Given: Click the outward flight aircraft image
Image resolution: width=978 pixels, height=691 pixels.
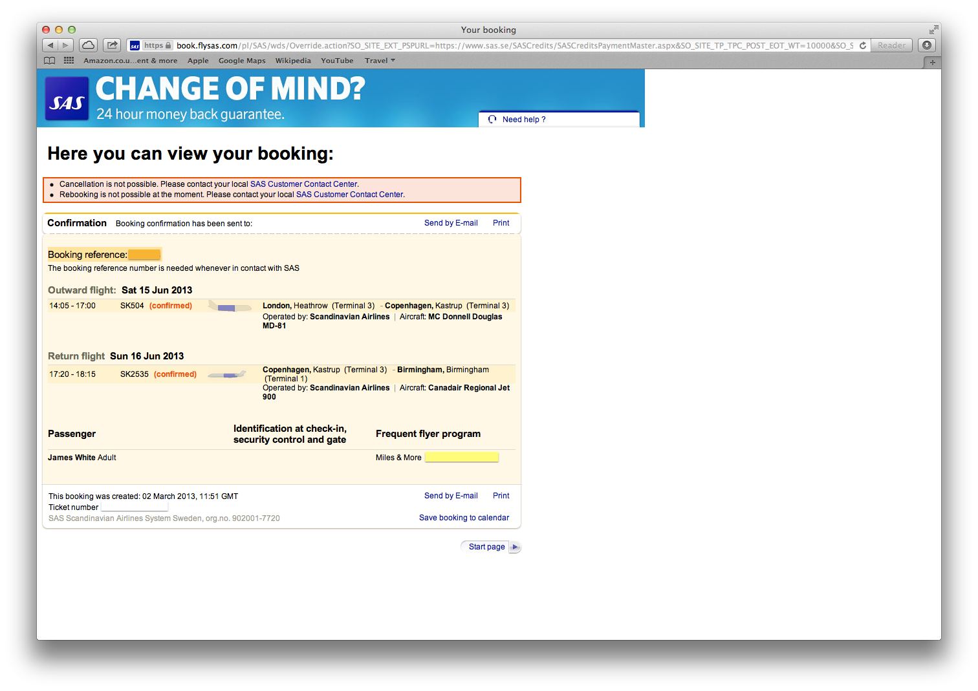Looking at the screenshot, I should tap(230, 306).
